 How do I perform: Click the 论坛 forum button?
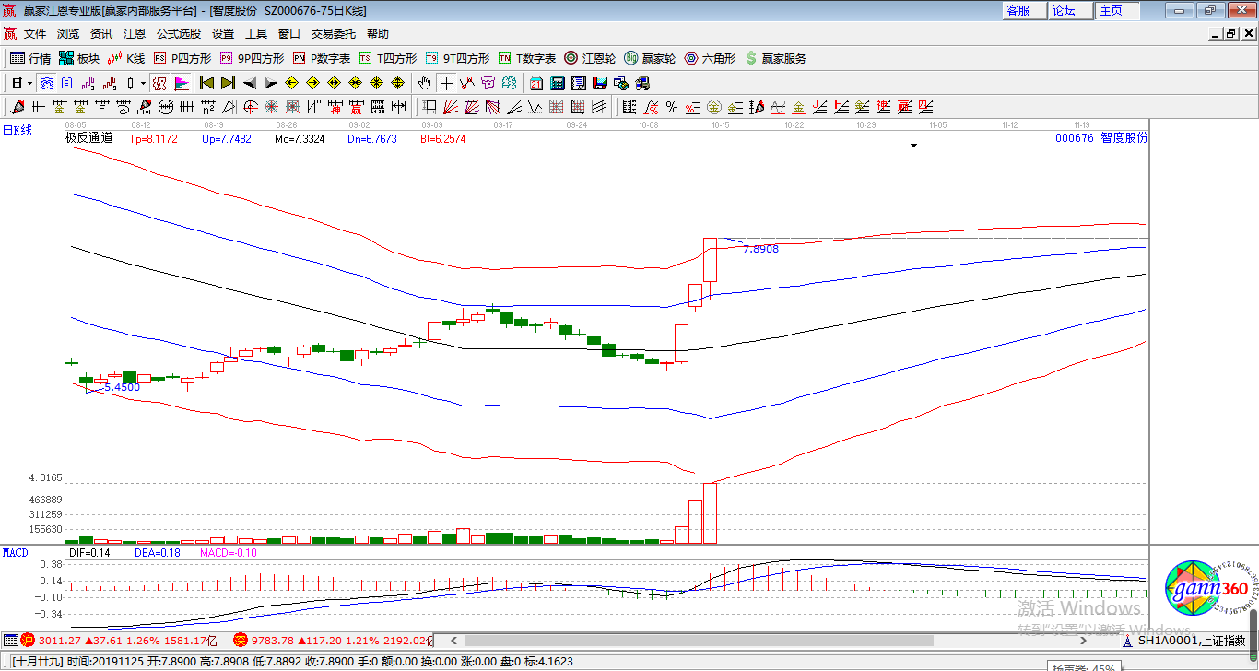(1071, 10)
